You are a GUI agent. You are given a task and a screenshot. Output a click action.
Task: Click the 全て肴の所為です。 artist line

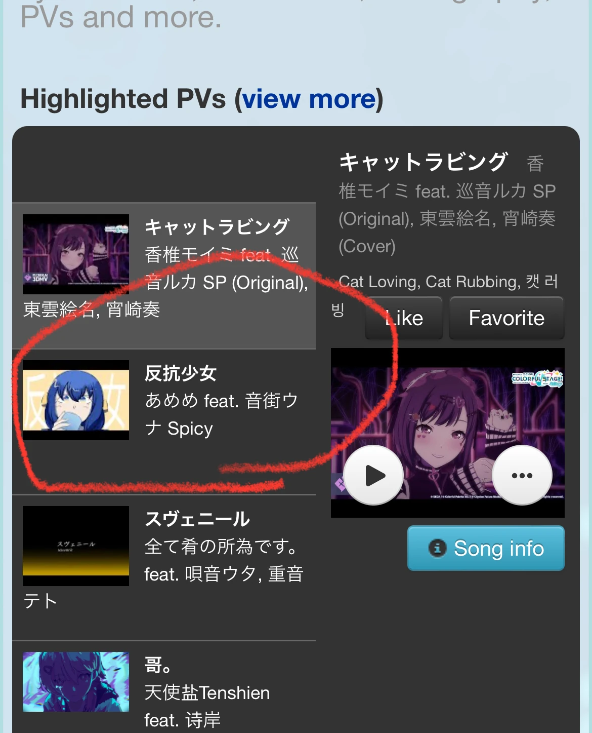click(x=221, y=547)
